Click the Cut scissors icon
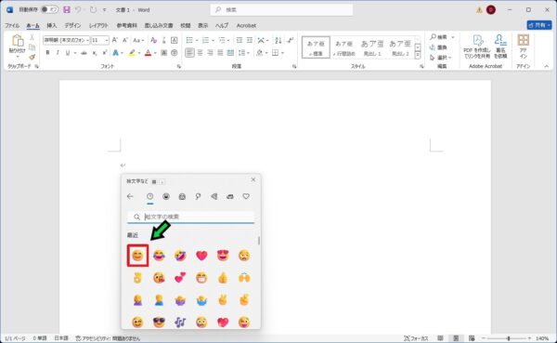557x343 pixels. (32, 37)
